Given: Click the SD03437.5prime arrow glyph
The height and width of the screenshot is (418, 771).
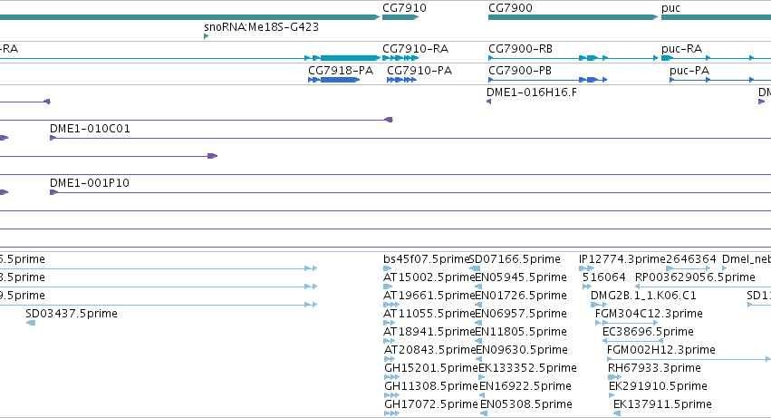Looking at the screenshot, I should click(31, 323).
